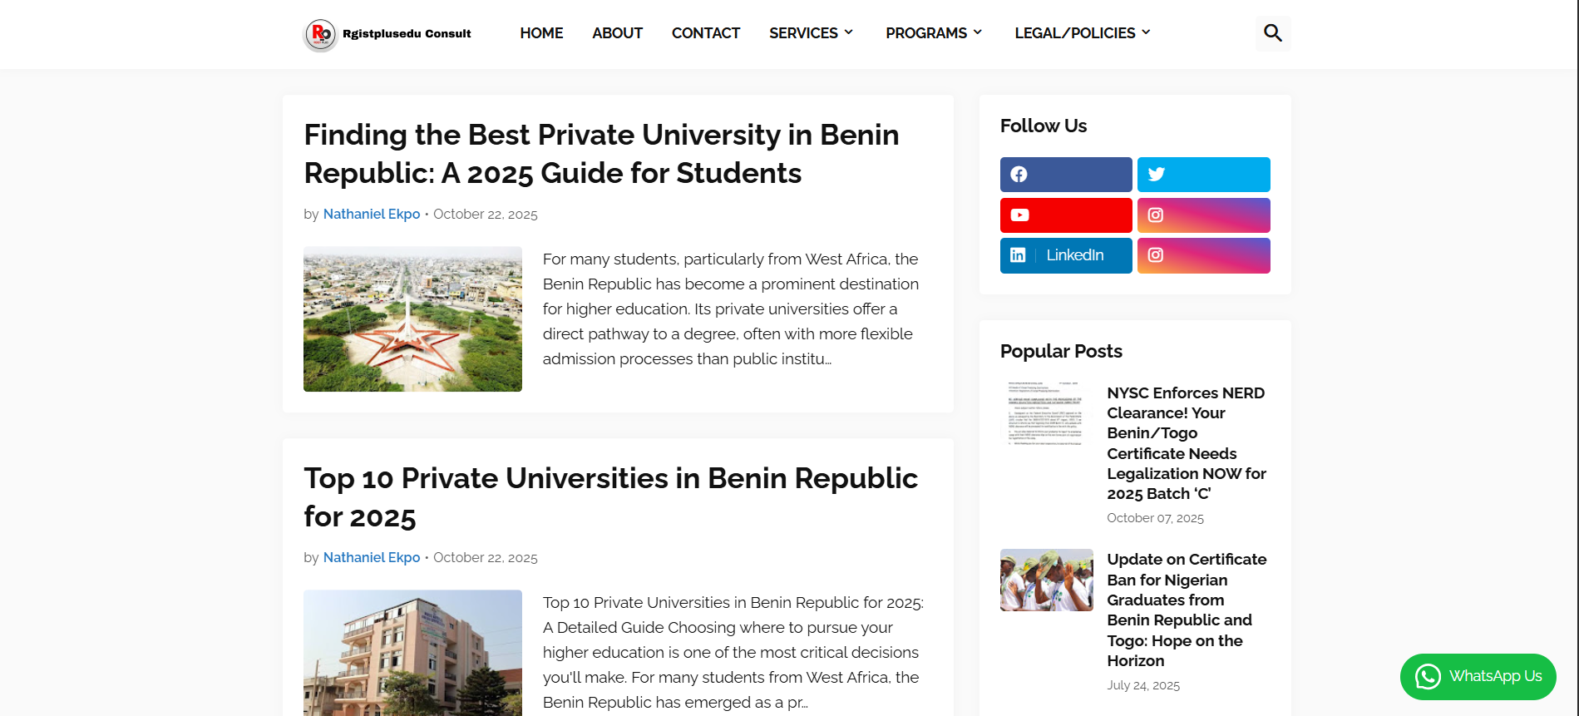Click the WhatsApp Us chat button
The width and height of the screenshot is (1579, 716).
click(x=1478, y=676)
